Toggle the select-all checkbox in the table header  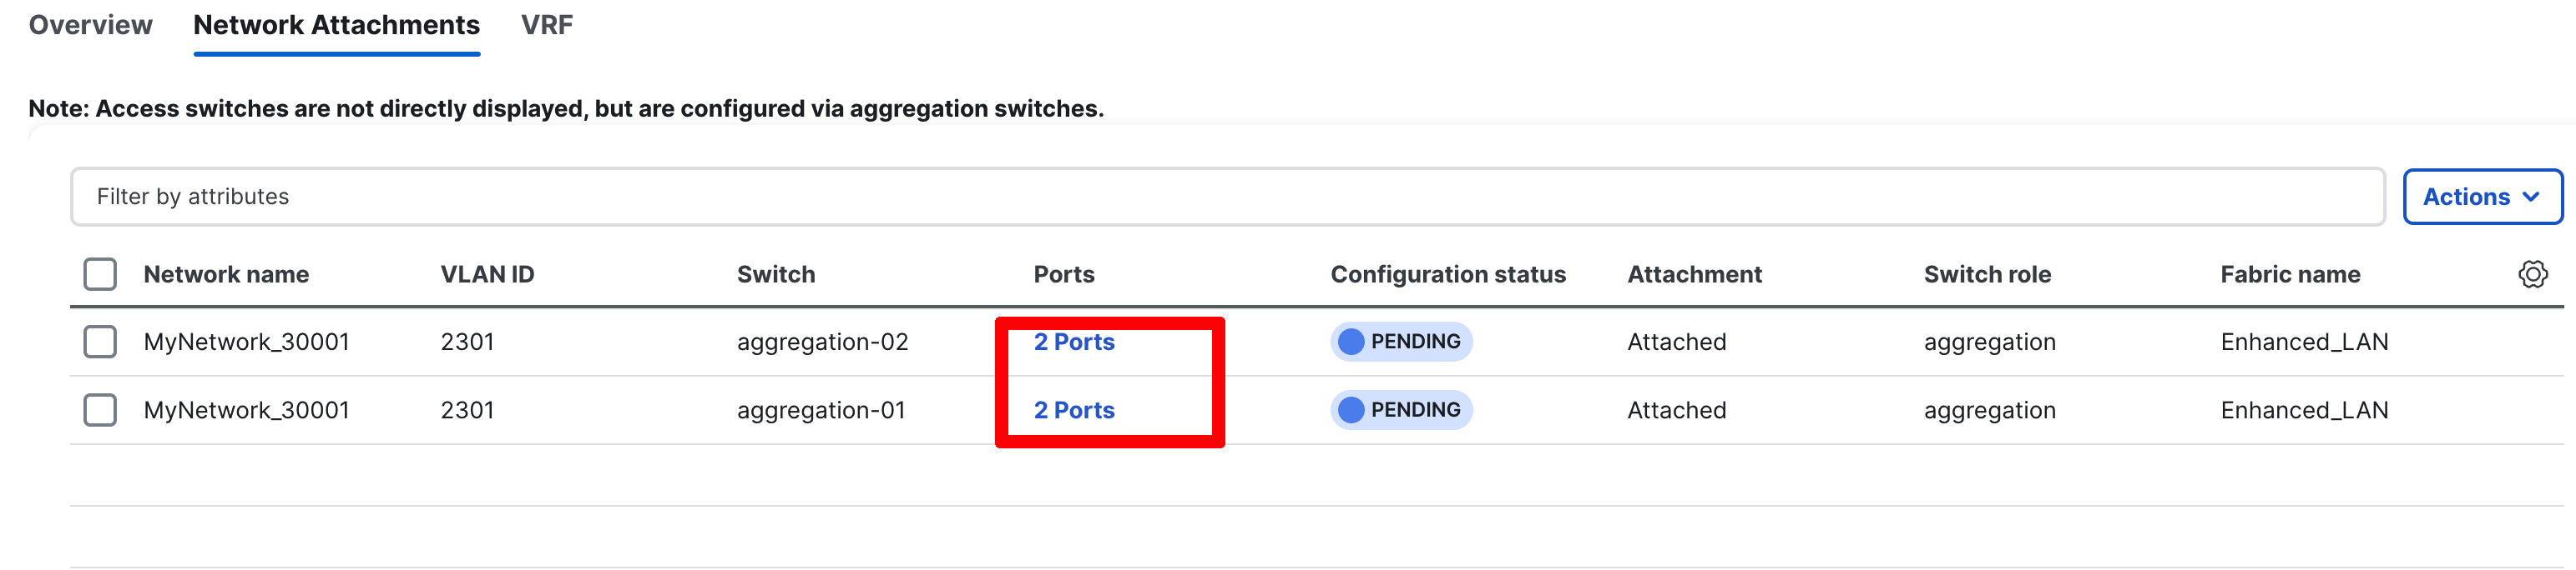pyautogui.click(x=100, y=273)
